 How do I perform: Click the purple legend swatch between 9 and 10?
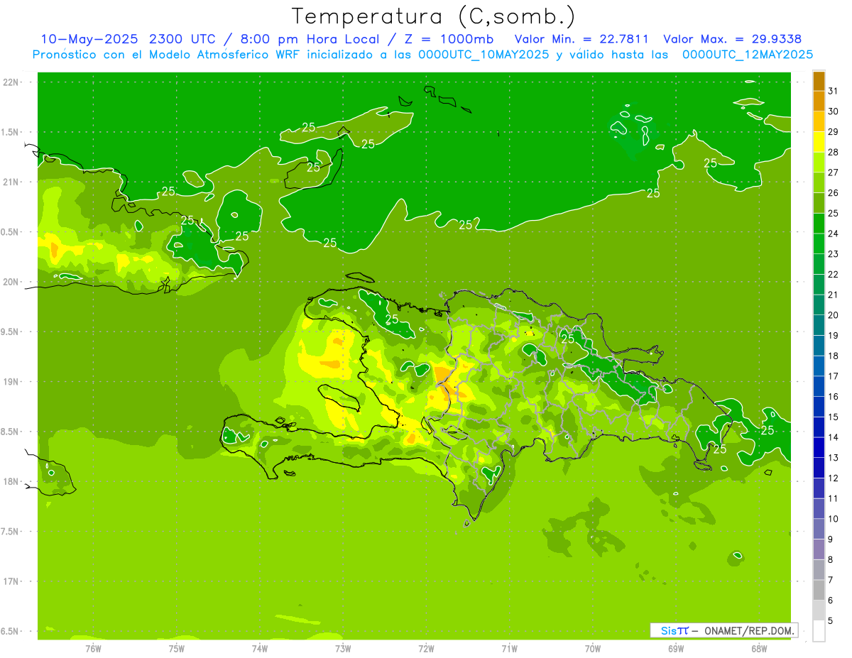(x=819, y=529)
